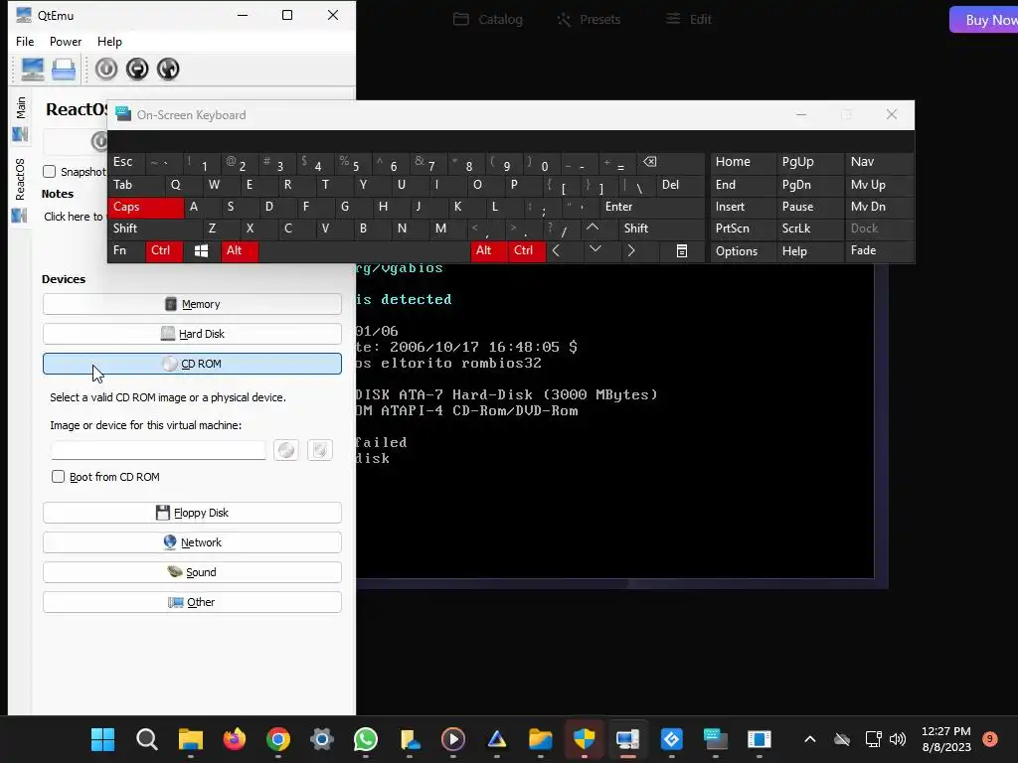Screen dimensions: 1018x763
Task: Click the Restart icon in QtEmu toolbar
Action: [167, 69]
